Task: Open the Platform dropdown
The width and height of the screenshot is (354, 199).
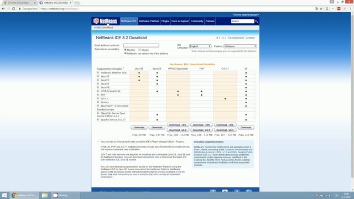Action: click(x=240, y=46)
